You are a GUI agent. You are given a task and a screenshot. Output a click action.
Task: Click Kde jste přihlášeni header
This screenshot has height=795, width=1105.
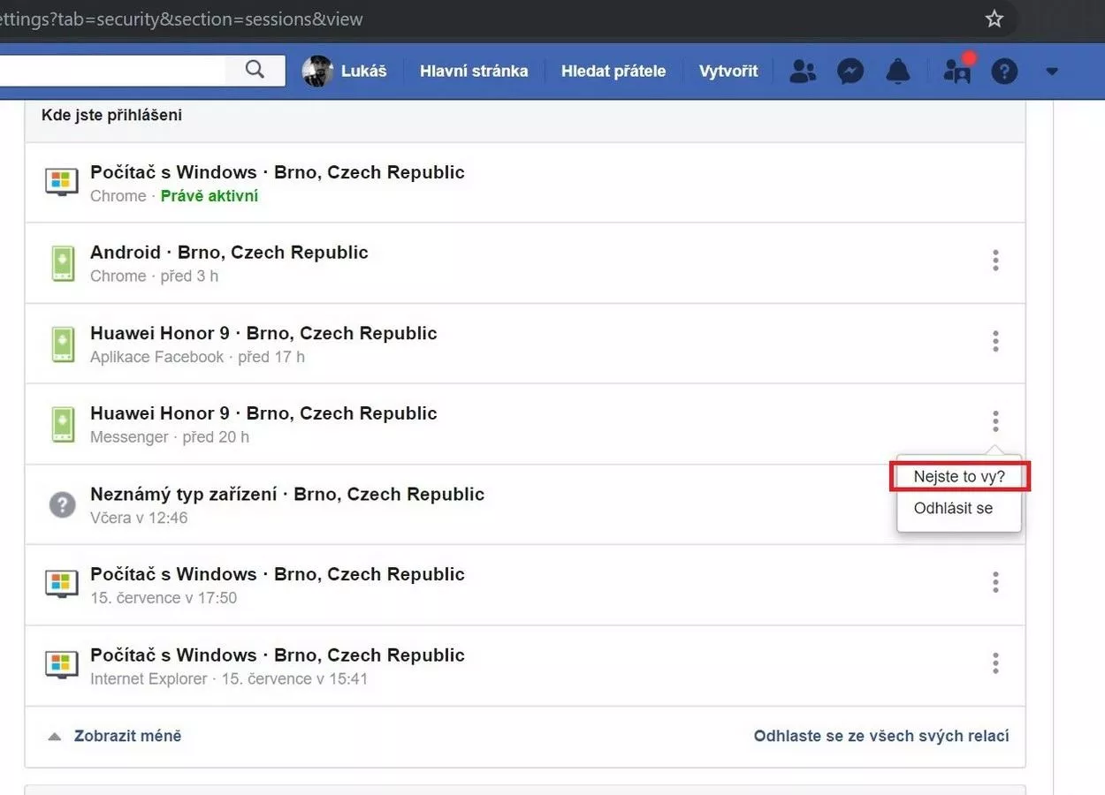coord(111,115)
